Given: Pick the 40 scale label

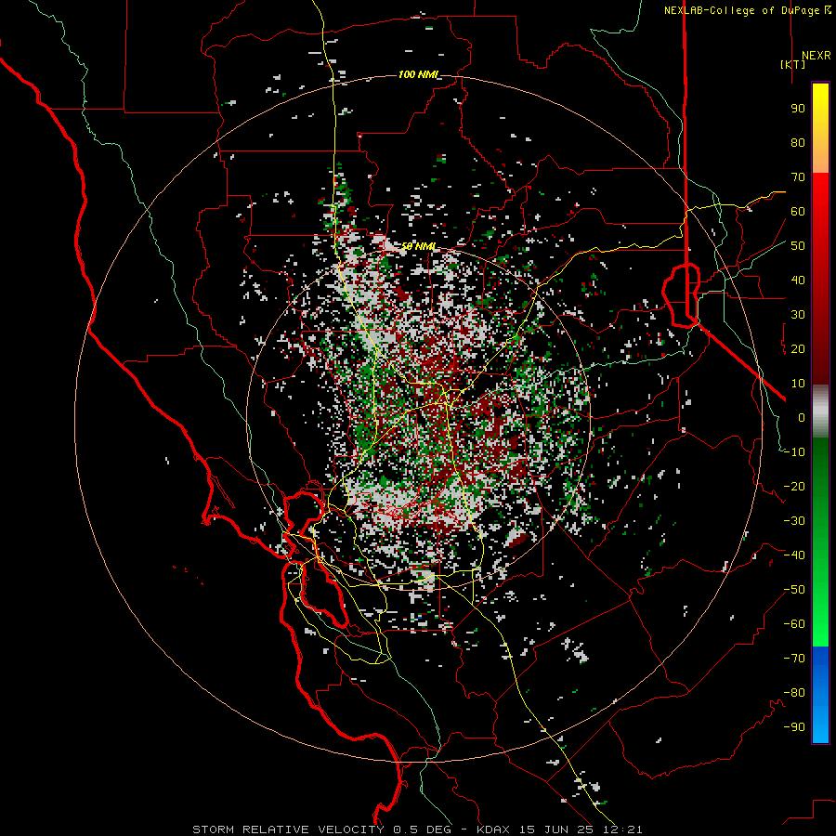Looking at the screenshot, I should pos(798,281).
